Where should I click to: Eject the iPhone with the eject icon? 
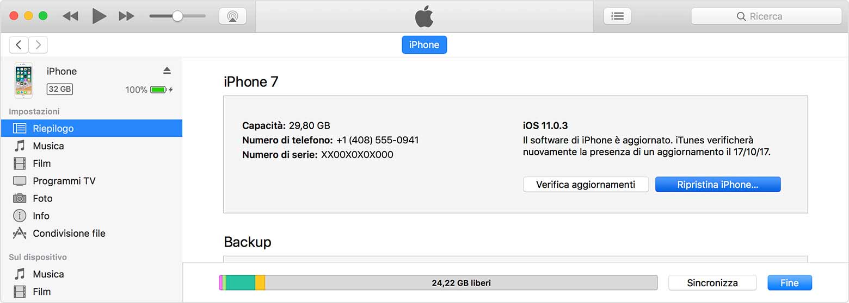(x=167, y=71)
